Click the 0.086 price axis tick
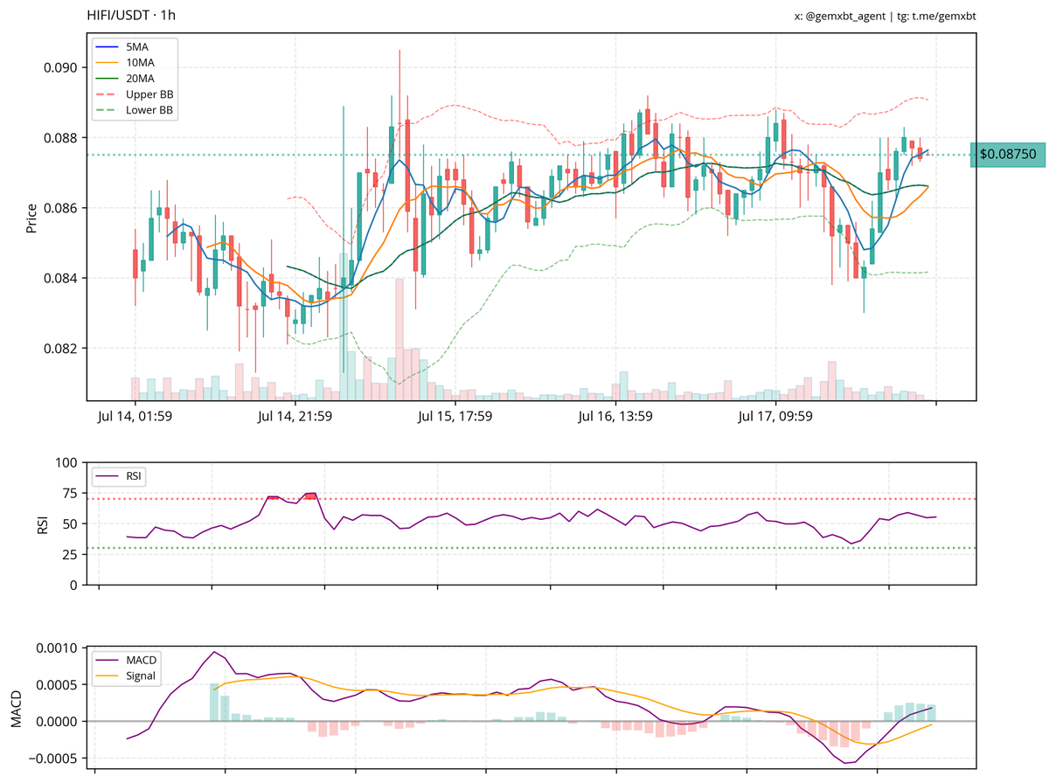Viewport: 1049px width, 783px height. pos(61,208)
